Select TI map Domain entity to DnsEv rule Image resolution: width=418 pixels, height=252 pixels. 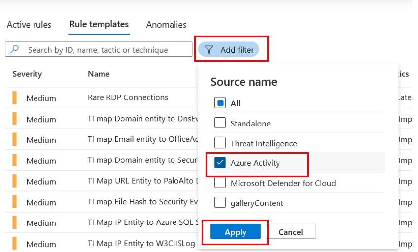(x=143, y=119)
